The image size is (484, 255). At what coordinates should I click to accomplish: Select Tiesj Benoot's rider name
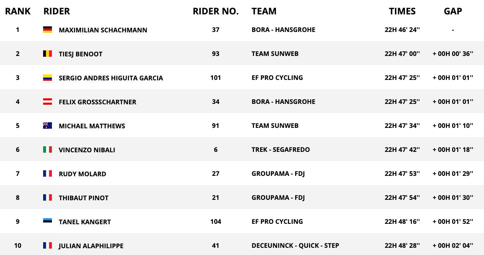pyautogui.click(x=80, y=54)
